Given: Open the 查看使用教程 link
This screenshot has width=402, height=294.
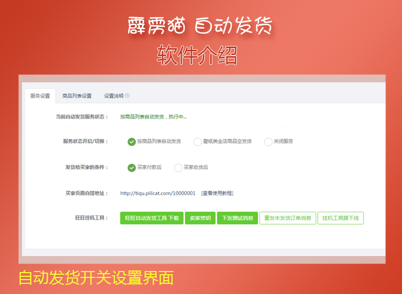Looking at the screenshot, I should 217,194.
